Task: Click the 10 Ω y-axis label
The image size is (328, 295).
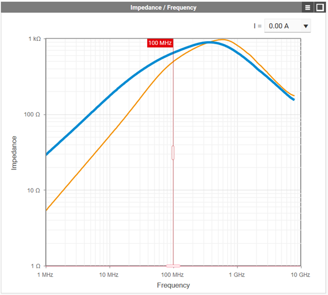Action: [x=33, y=191]
